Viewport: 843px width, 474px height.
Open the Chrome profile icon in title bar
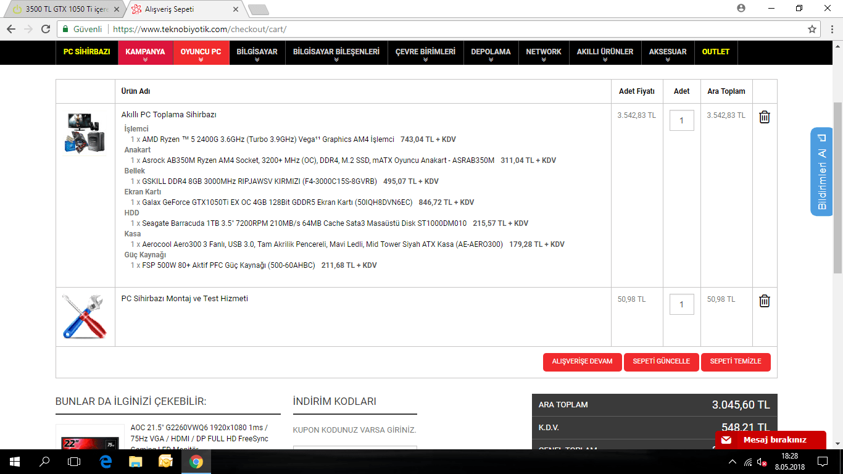(741, 8)
